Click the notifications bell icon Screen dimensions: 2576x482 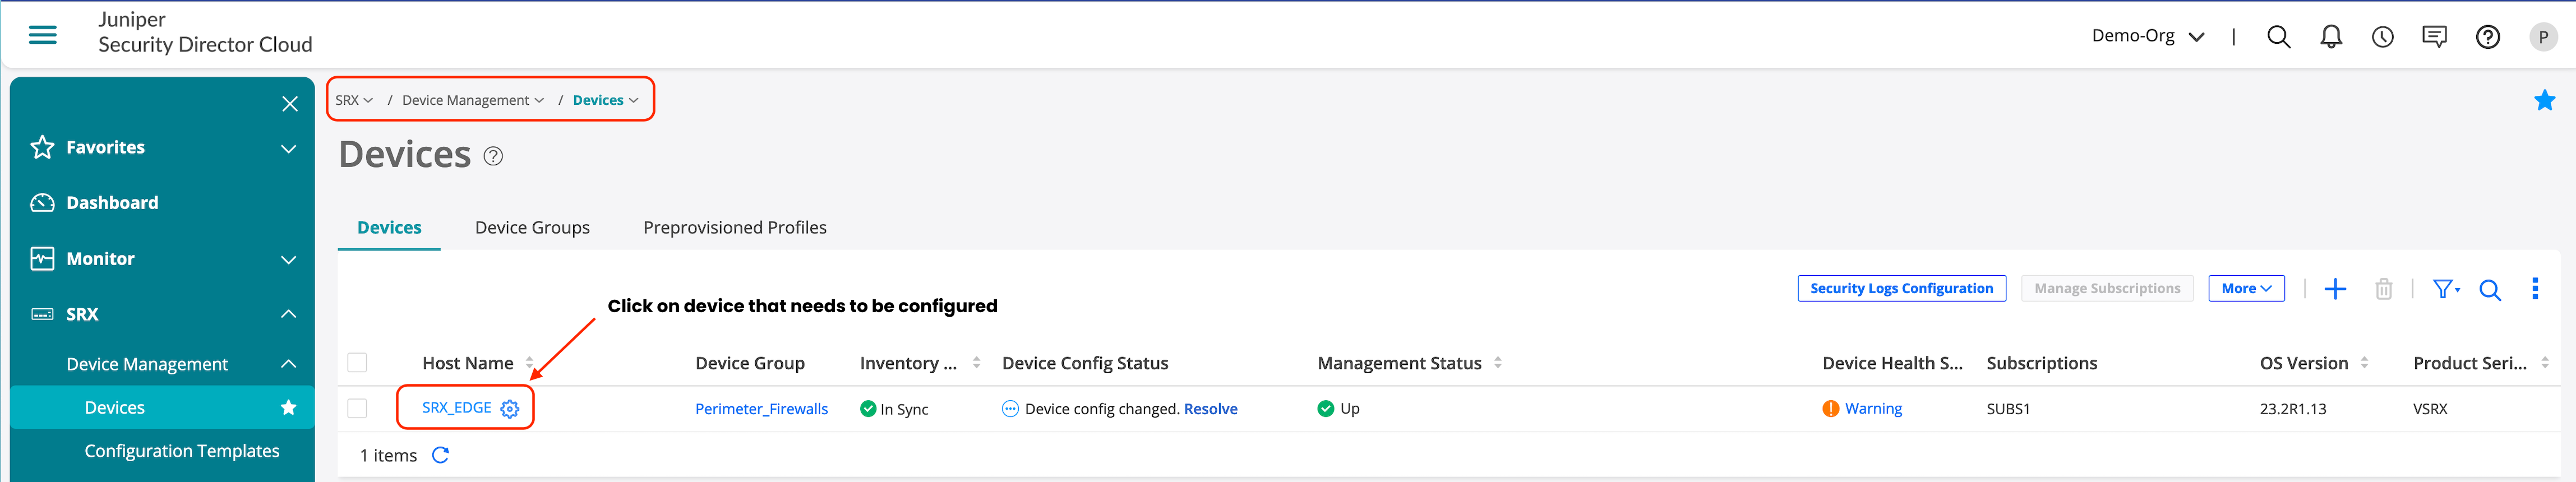point(2330,37)
